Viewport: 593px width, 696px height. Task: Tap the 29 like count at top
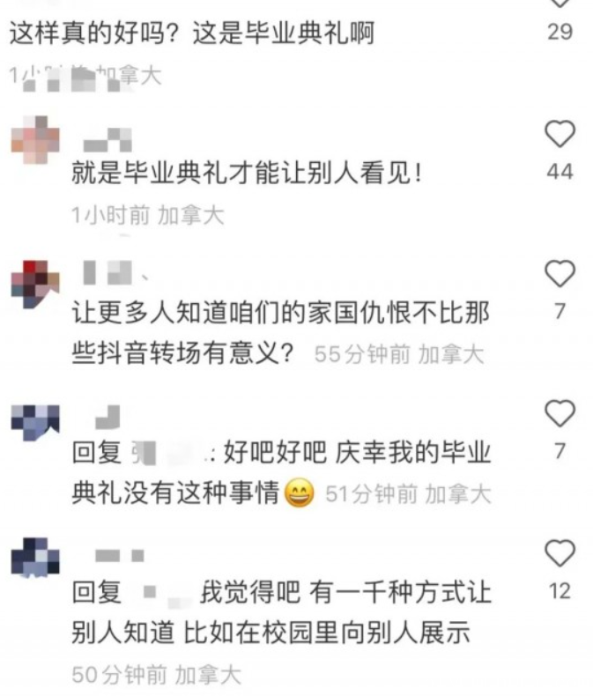click(560, 32)
